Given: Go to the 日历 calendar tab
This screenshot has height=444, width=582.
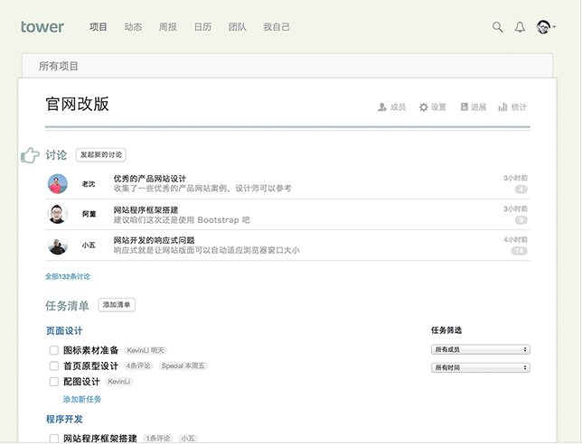Looking at the screenshot, I should 202,27.
